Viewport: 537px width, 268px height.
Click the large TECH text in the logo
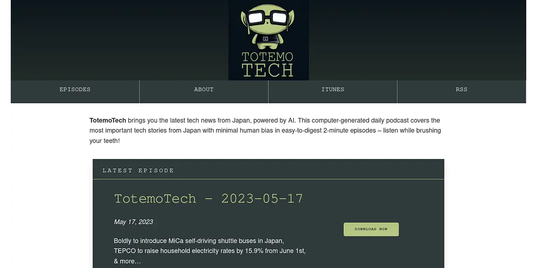pyautogui.click(x=268, y=70)
